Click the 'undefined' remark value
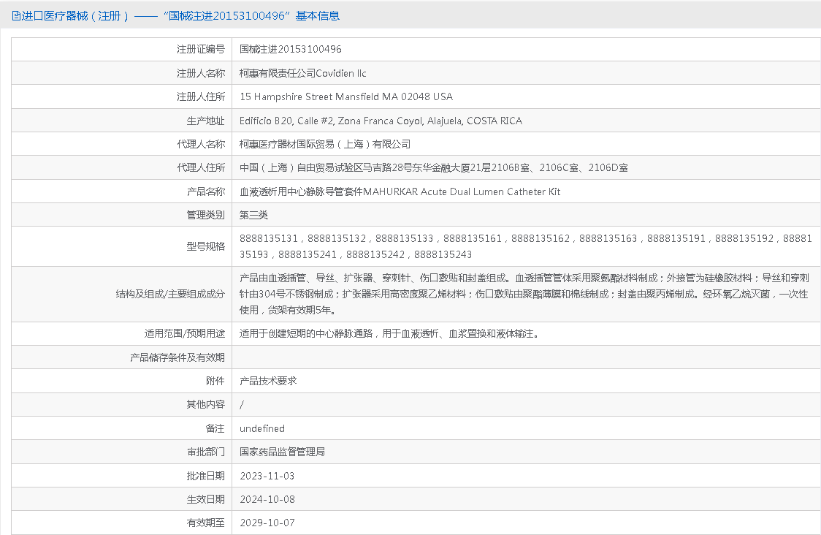Image resolution: width=821 pixels, height=535 pixels. pos(262,428)
